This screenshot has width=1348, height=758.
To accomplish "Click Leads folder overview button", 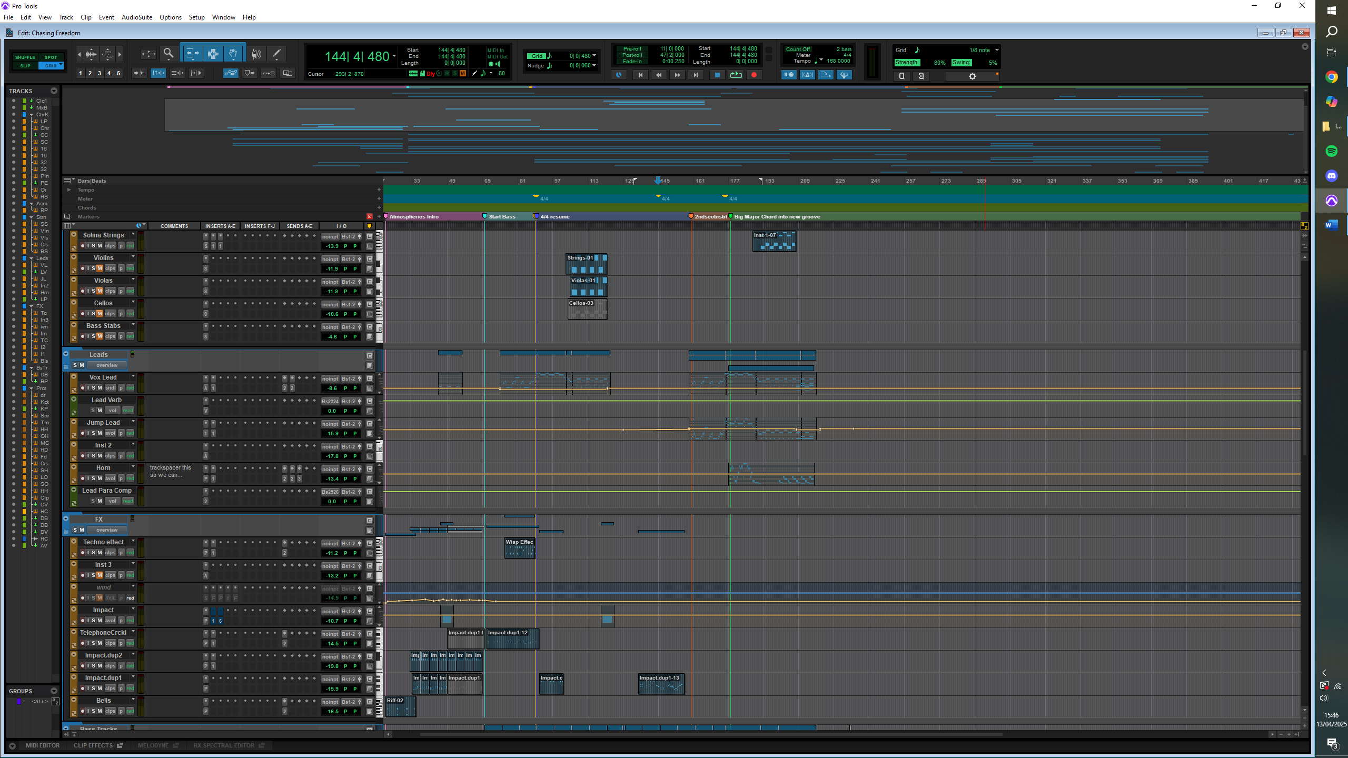I will (107, 365).
